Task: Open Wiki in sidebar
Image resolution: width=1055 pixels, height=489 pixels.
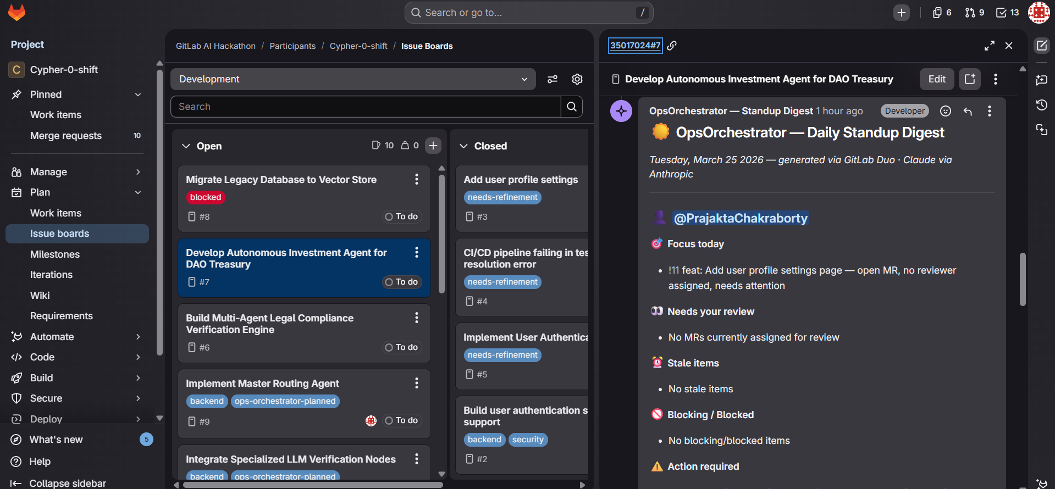Action: click(77, 296)
